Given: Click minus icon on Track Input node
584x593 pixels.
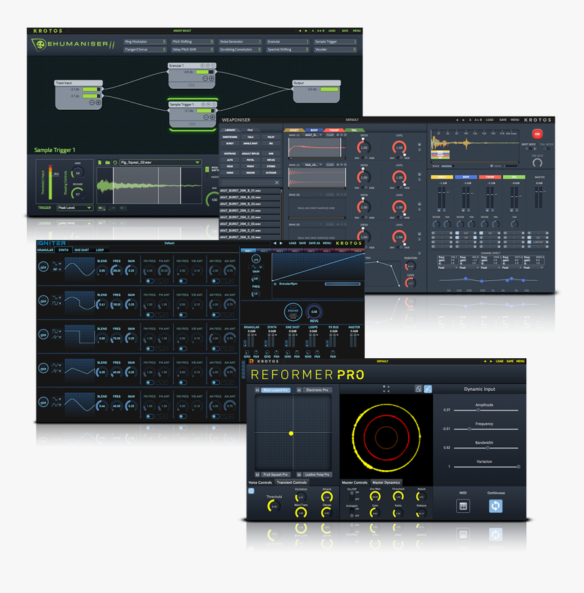Looking at the screenshot, I should (x=92, y=102).
